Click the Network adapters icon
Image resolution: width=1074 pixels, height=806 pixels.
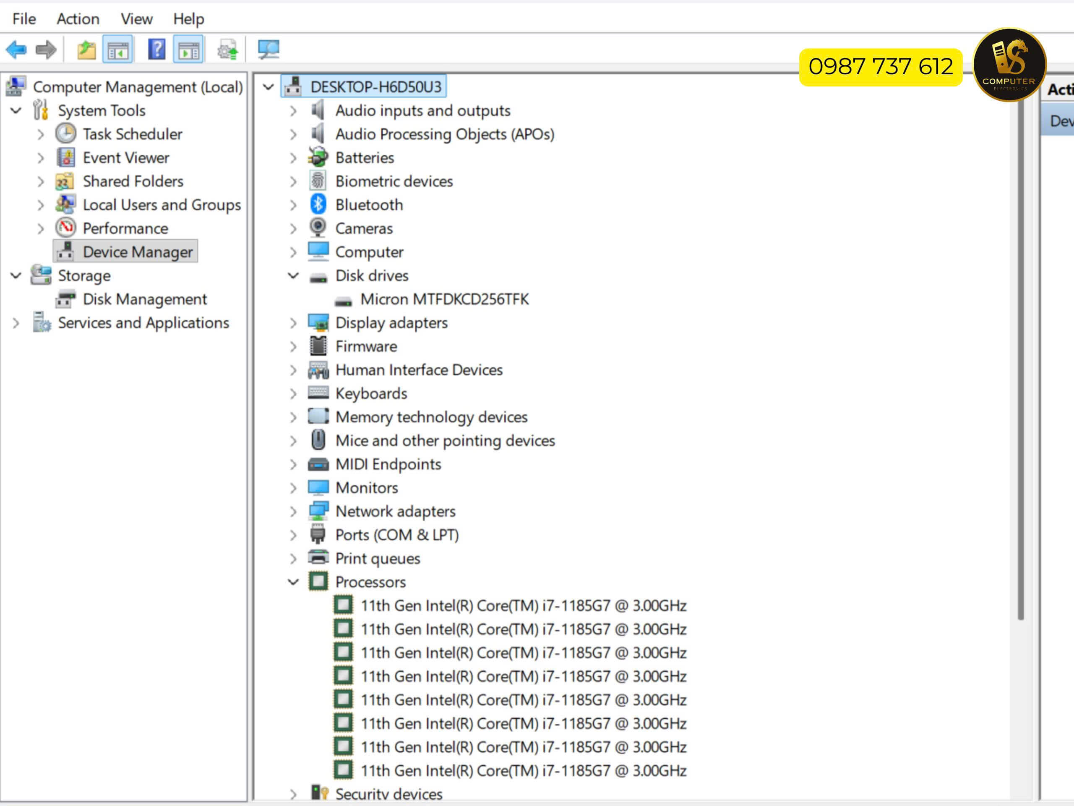coord(318,511)
